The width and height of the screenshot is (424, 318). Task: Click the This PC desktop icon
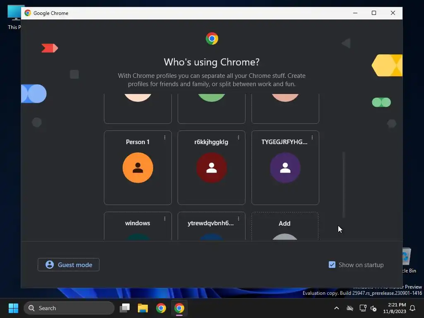tap(14, 17)
